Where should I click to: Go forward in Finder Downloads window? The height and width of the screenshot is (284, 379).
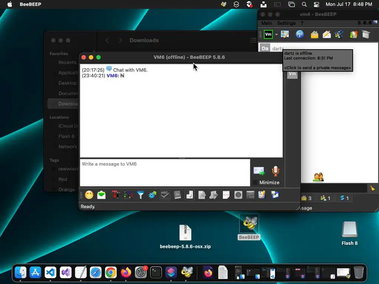(120, 40)
